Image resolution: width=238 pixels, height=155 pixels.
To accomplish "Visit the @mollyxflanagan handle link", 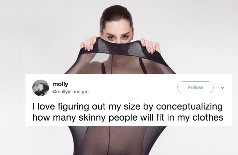I will click(70, 92).
